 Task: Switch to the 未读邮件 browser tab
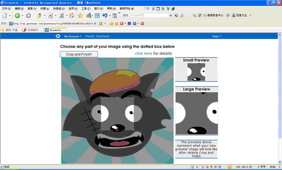33,30
